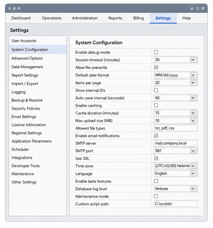Check the Maintenance mode checkbox
213x228 pixels.
pos(156,196)
